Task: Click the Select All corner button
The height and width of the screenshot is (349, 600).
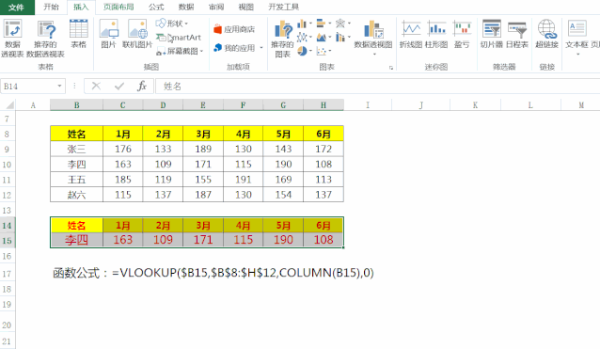Action: click(x=8, y=104)
